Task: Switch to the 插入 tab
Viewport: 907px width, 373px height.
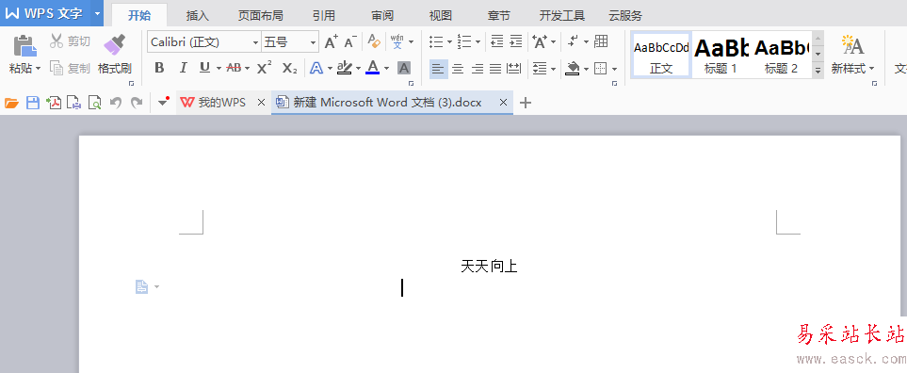Action: pyautogui.click(x=197, y=16)
